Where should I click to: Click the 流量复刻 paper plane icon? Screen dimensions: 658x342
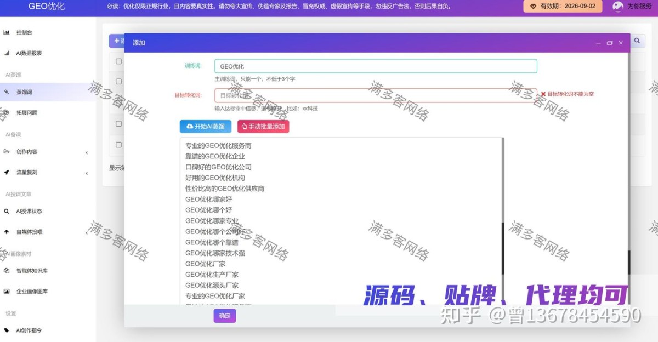coord(7,173)
